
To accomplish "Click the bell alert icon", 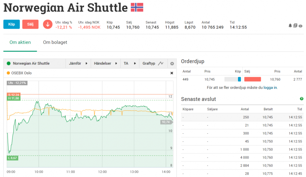I will (290, 25).
